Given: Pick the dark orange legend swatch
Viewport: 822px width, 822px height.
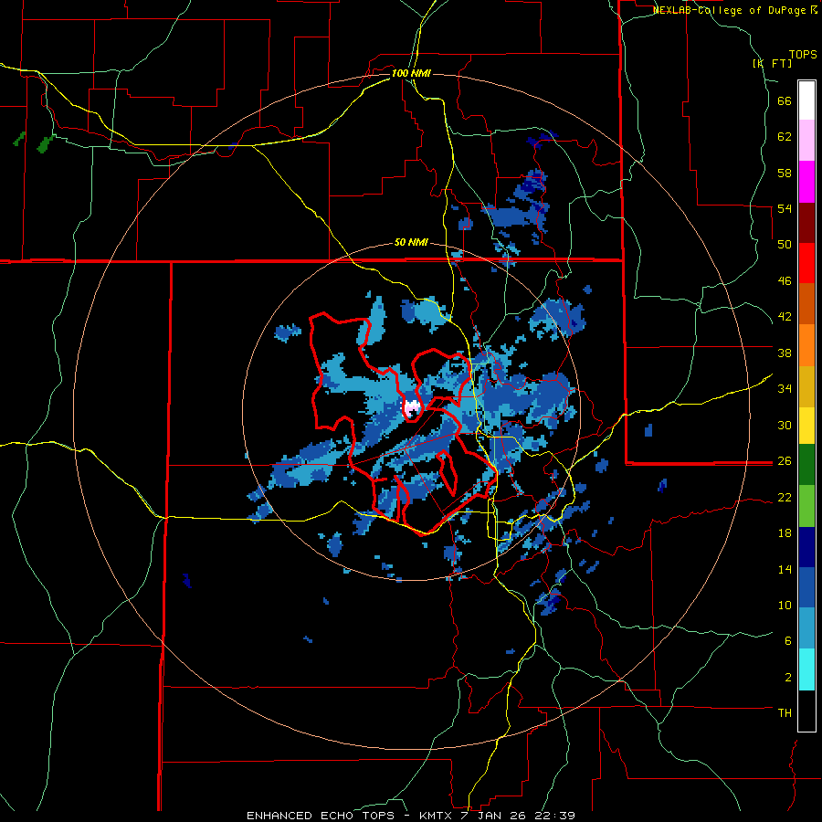Looking at the screenshot, I should 806,303.
